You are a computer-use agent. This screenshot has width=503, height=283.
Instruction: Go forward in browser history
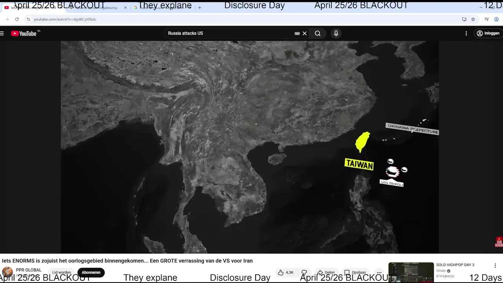coord(7,19)
